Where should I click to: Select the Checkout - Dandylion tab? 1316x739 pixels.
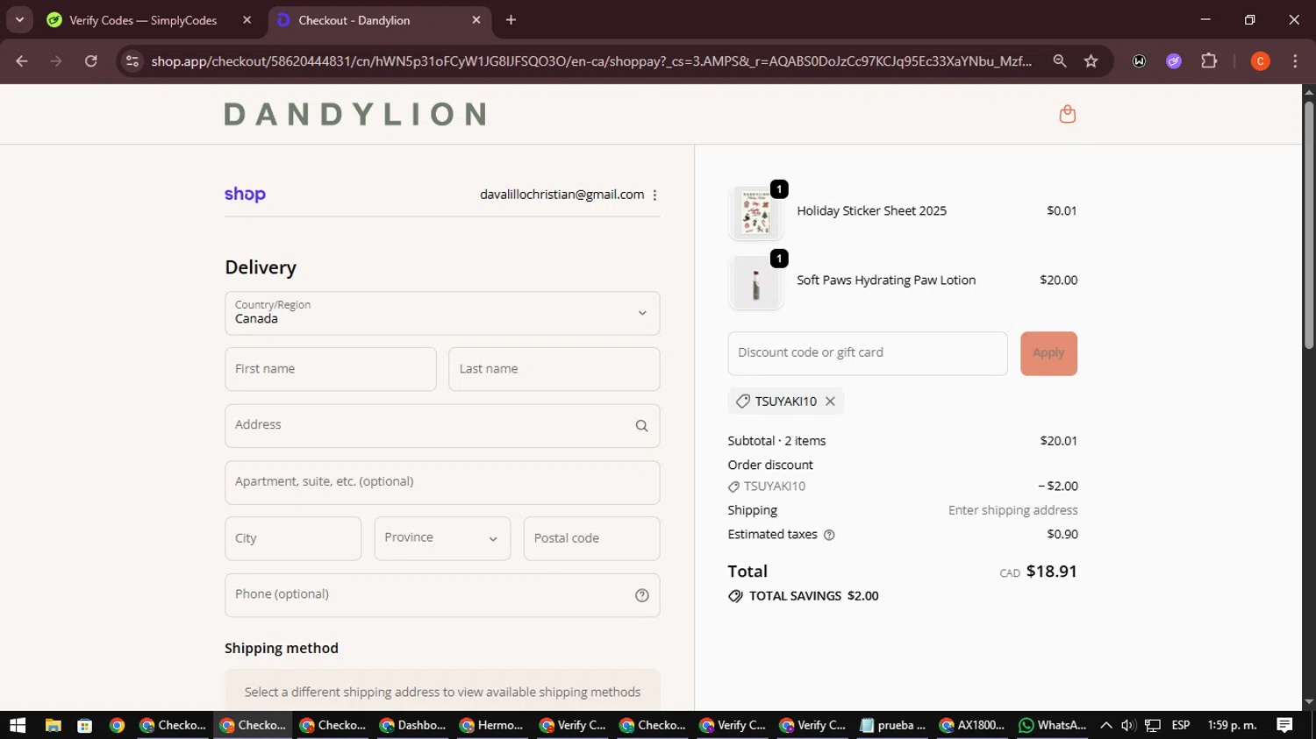379,20
